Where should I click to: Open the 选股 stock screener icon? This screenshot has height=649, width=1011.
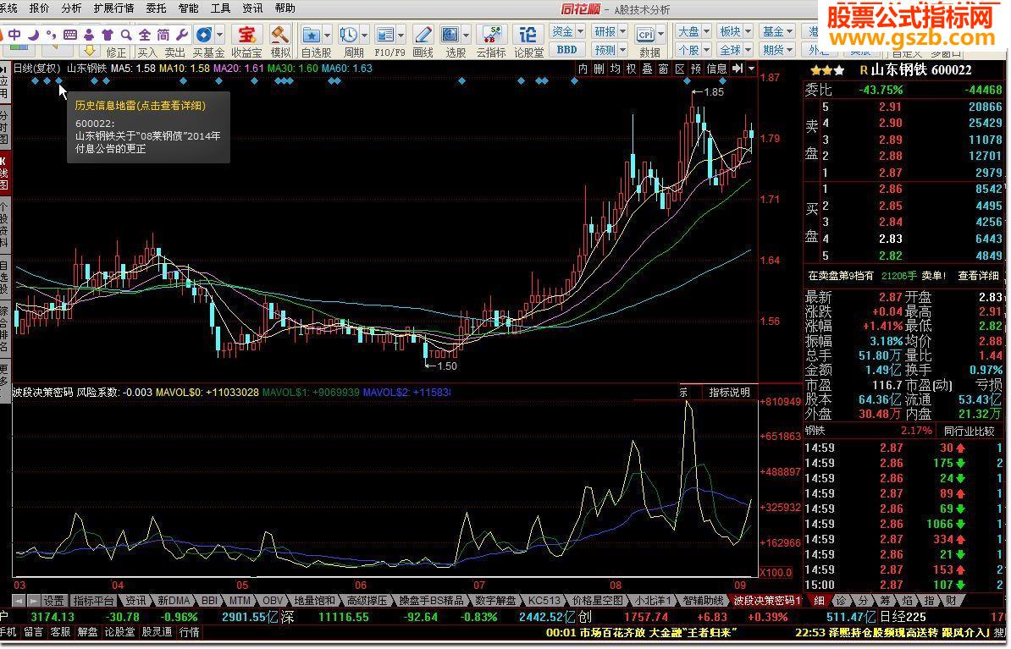(450, 34)
